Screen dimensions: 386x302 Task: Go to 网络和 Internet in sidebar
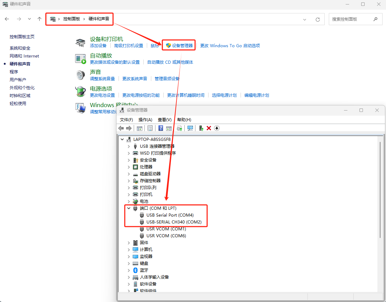pos(24,56)
